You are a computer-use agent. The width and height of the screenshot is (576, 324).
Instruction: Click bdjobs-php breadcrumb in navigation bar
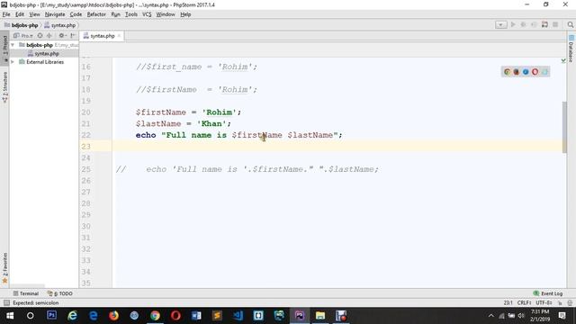(22, 25)
